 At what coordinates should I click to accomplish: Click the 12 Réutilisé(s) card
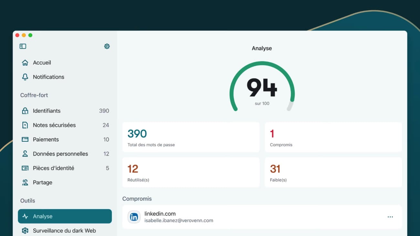click(191, 172)
